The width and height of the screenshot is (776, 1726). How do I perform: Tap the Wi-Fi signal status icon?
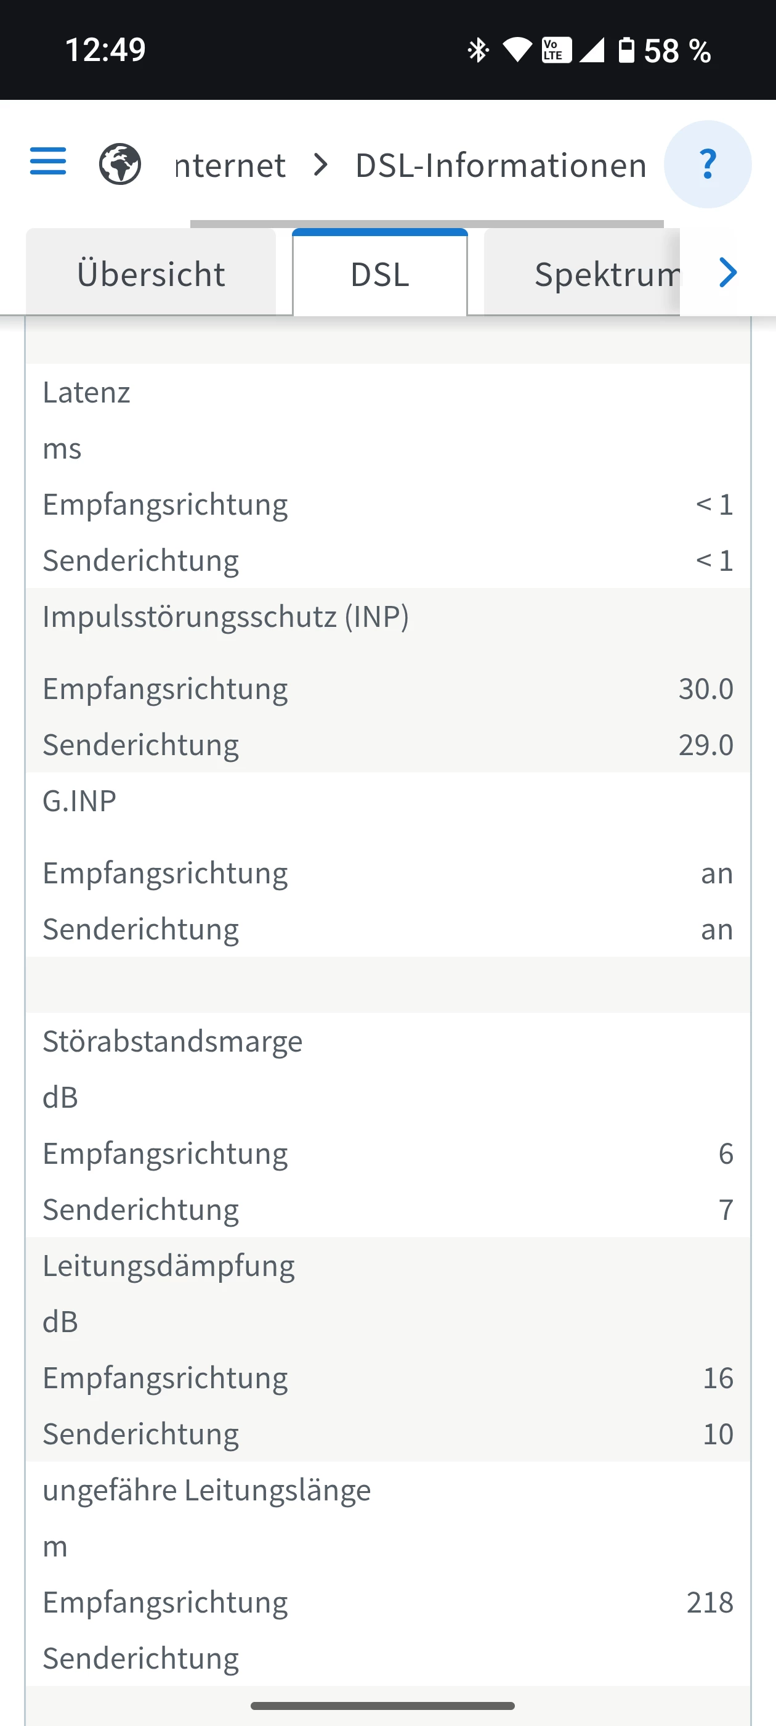point(517,51)
